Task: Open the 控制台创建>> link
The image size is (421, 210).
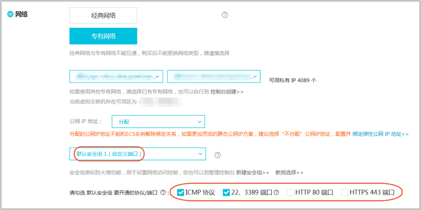Action: point(227,92)
